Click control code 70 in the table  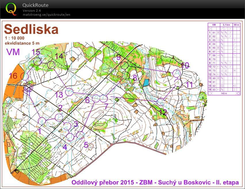(214, 59)
